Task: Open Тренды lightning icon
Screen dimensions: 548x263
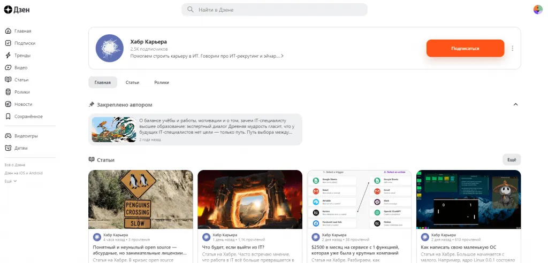Action: tap(8, 56)
